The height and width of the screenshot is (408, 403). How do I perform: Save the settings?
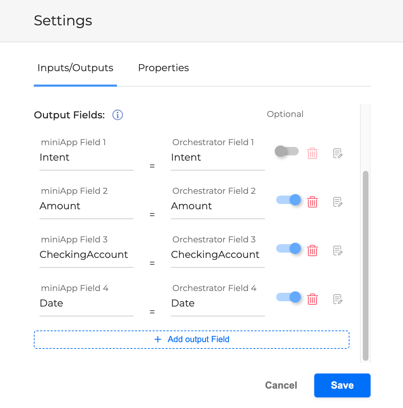pos(342,385)
